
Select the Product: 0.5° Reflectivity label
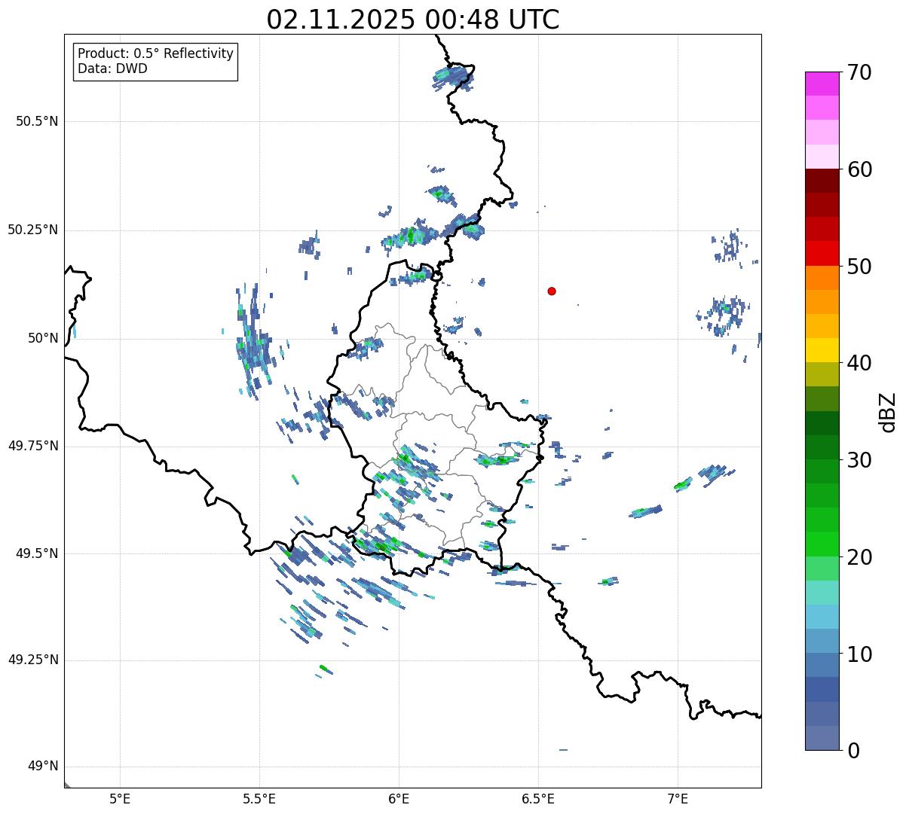click(x=155, y=53)
